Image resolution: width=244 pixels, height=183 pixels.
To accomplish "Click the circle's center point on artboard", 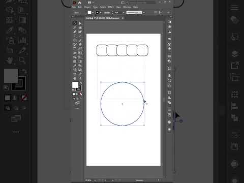I will pyautogui.click(x=123, y=104).
